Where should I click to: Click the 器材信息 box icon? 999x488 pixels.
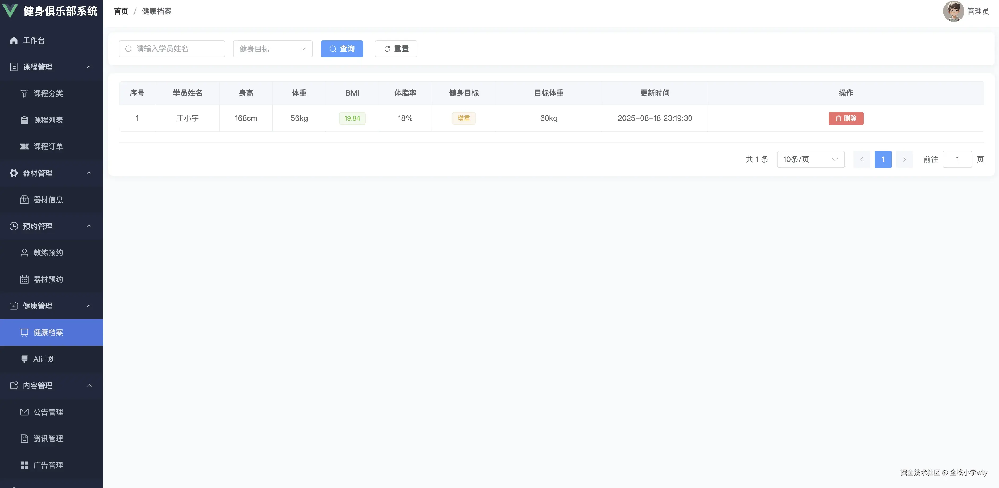pos(24,200)
